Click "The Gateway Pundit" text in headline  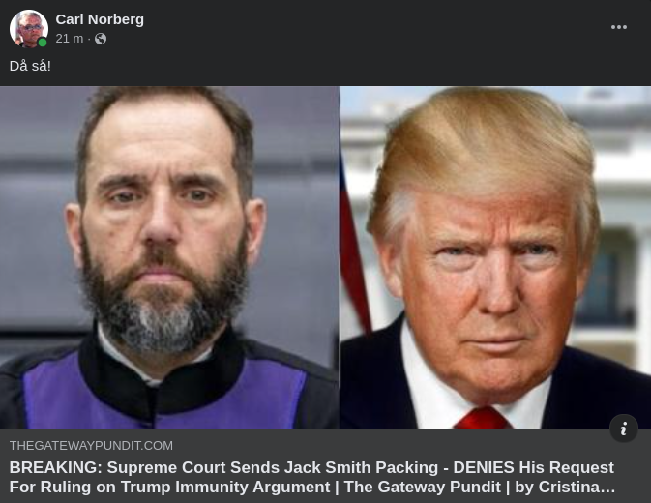click(x=423, y=487)
